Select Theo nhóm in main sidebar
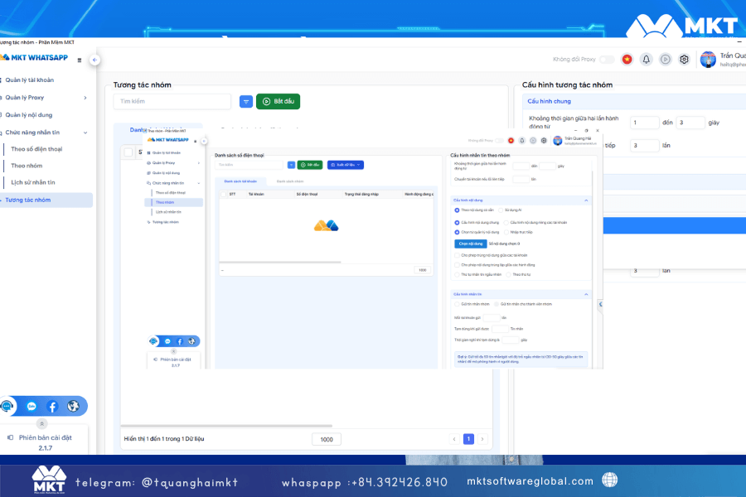746x497 pixels. click(27, 166)
